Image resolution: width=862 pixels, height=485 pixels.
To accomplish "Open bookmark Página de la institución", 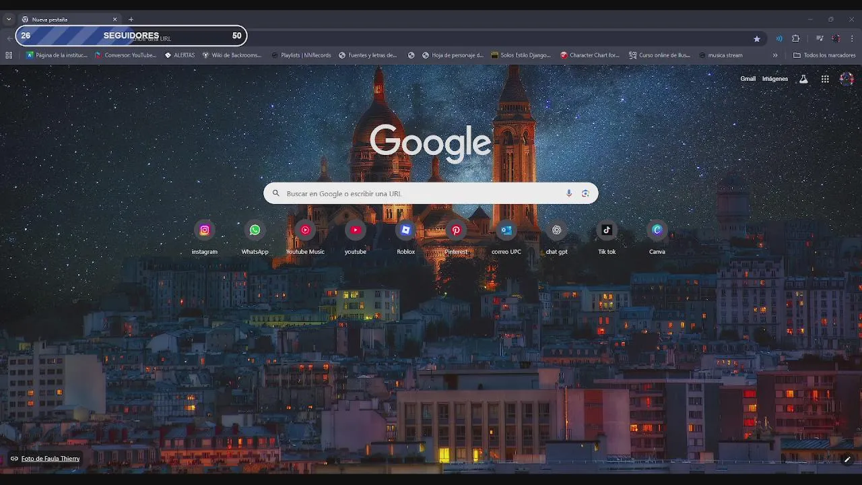I will click(x=57, y=55).
